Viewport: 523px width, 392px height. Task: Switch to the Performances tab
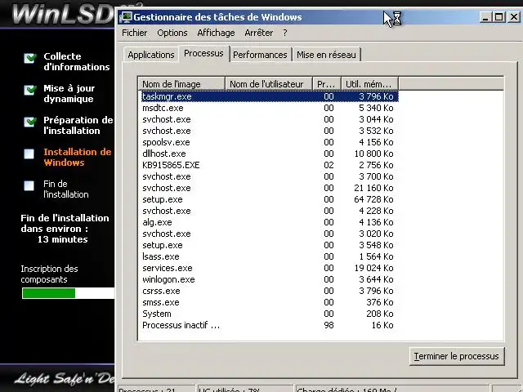(x=260, y=55)
